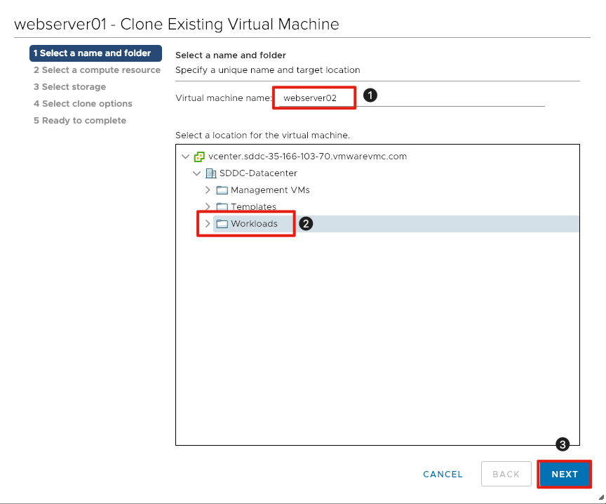Screen dimensions: 606x504
Task: Collapse the vCenter server tree node
Action: tap(185, 156)
